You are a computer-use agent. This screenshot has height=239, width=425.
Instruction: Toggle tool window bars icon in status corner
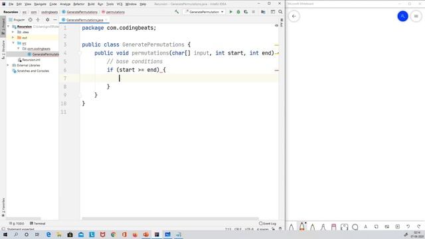pyautogui.click(x=3, y=229)
